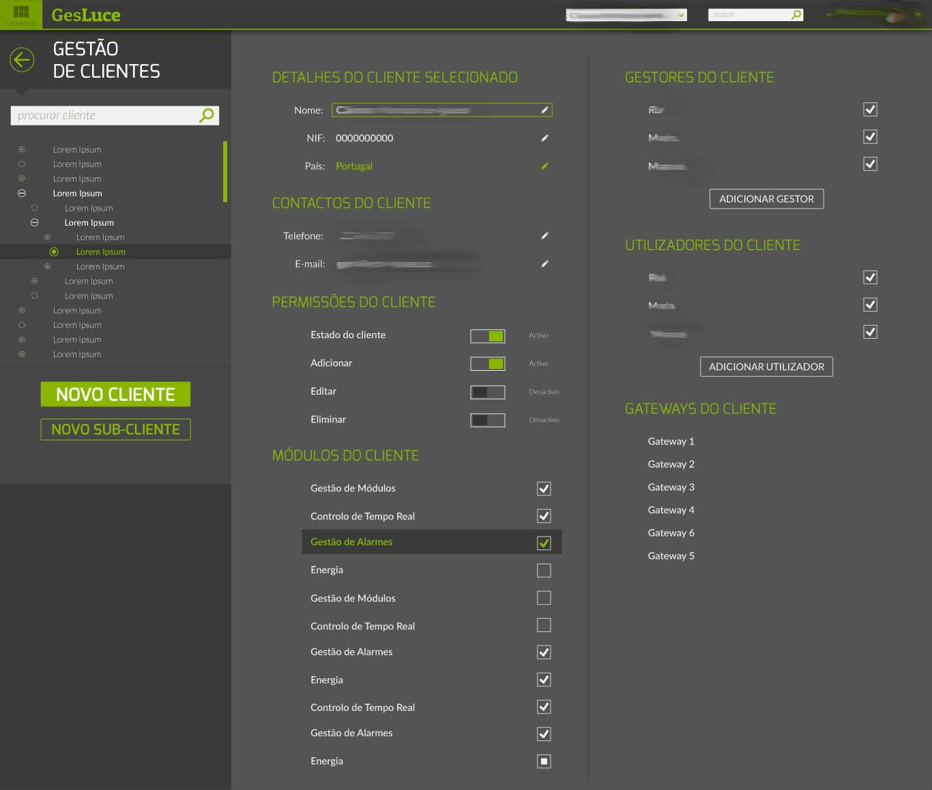
Task: Click the magnifier in the procurar cliente box
Action: click(205, 115)
